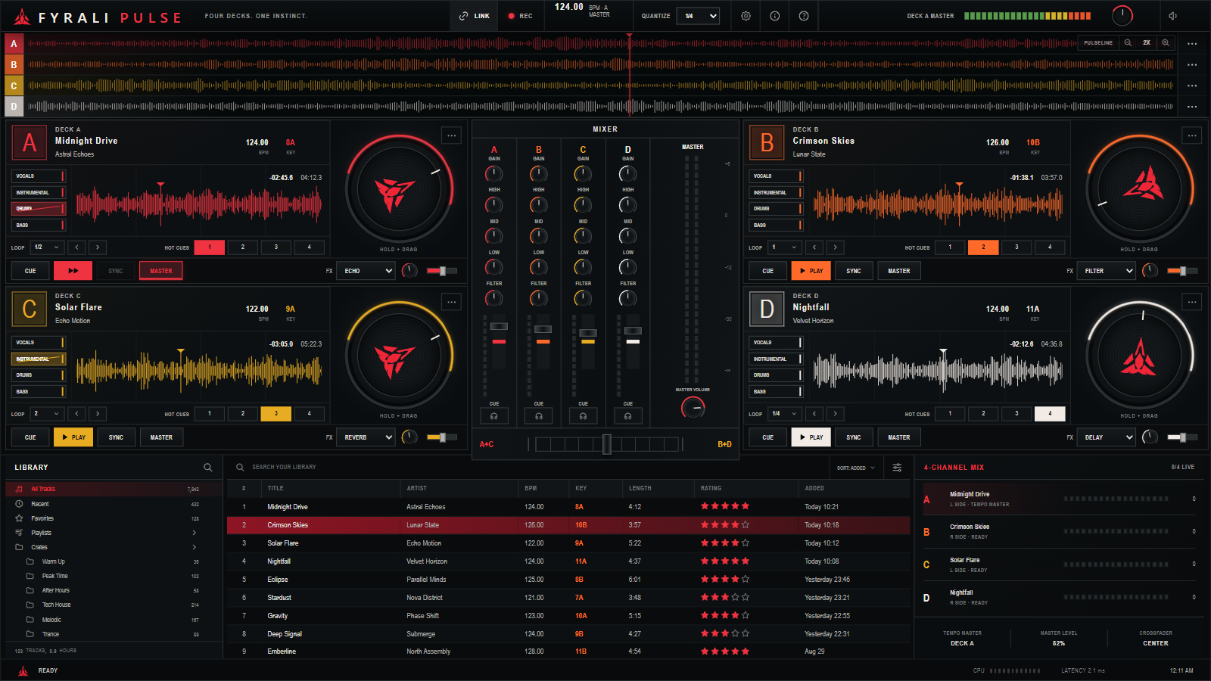The height and width of the screenshot is (681, 1211).
Task: Click the search your library field
Action: [530, 467]
